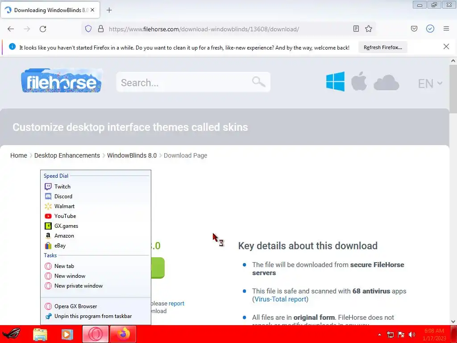Click the taskbar clock showing 6:08 AM
The width and height of the screenshot is (457, 343).
pyautogui.click(x=434, y=335)
